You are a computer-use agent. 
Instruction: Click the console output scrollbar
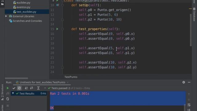[185, 108]
